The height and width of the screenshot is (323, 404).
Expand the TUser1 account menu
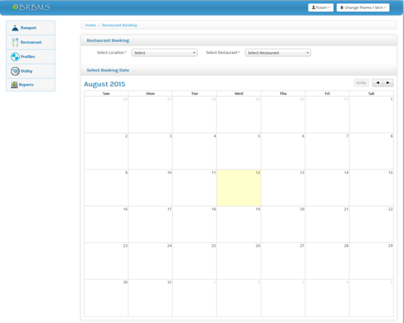click(320, 8)
